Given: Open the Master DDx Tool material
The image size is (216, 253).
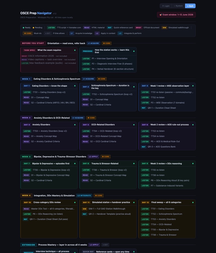Looking at the screenshot, I should coord(53,209).
